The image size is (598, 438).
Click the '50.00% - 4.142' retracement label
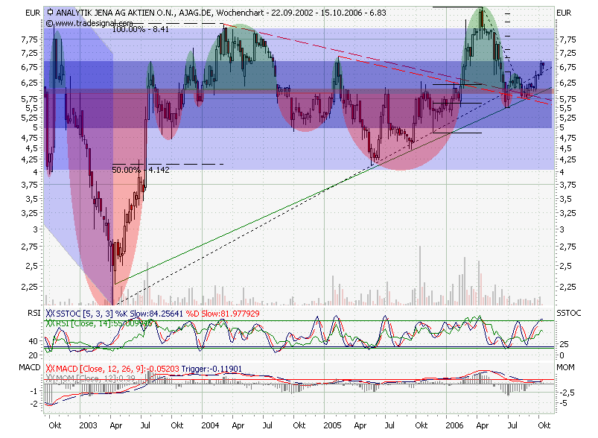coord(140,170)
